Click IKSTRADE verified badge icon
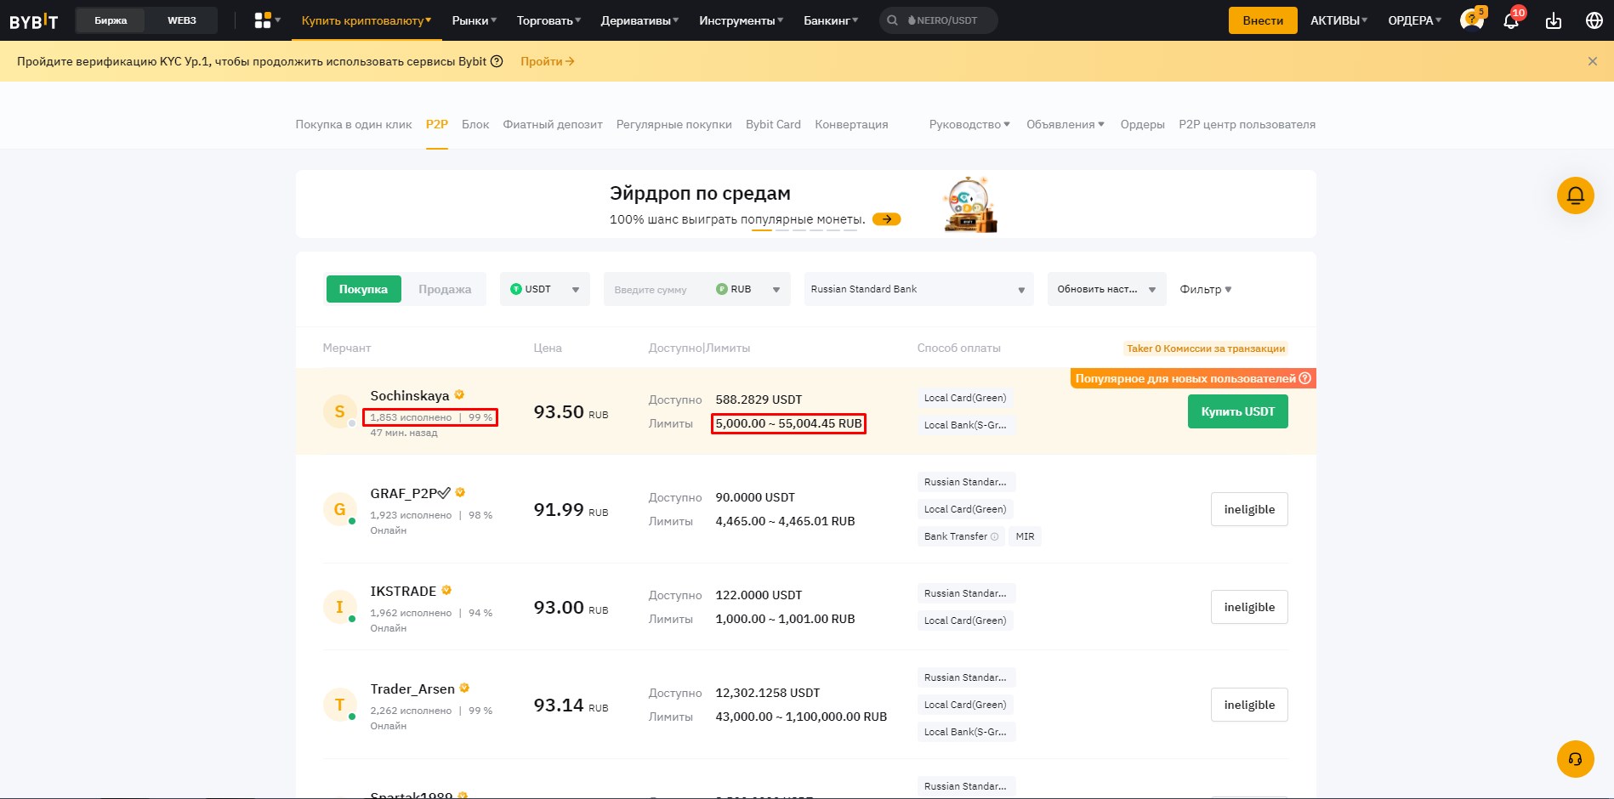Image resolution: width=1614 pixels, height=799 pixels. 446,590
